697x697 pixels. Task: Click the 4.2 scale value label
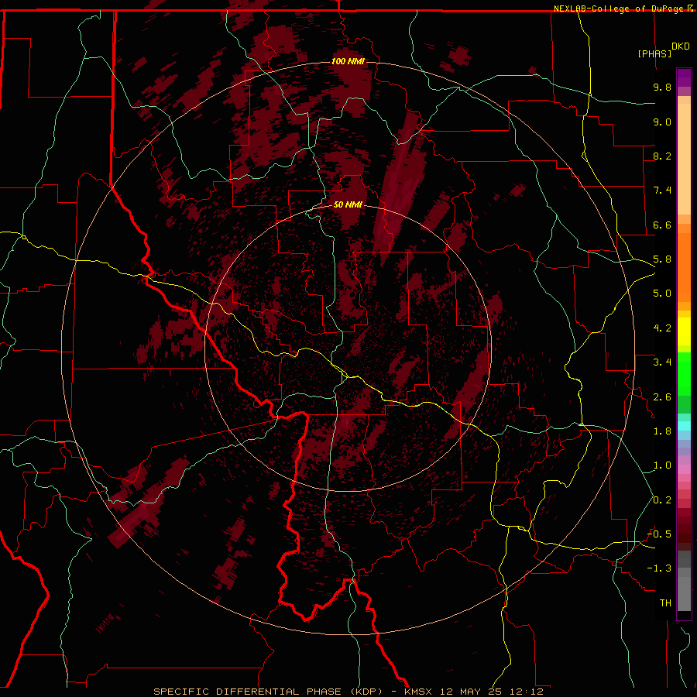pyautogui.click(x=662, y=328)
